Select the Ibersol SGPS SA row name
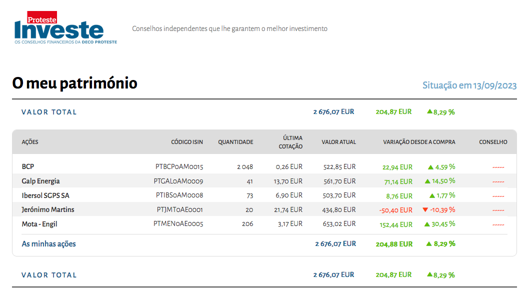Image resolution: width=527 pixels, height=302 pixels. click(x=45, y=195)
